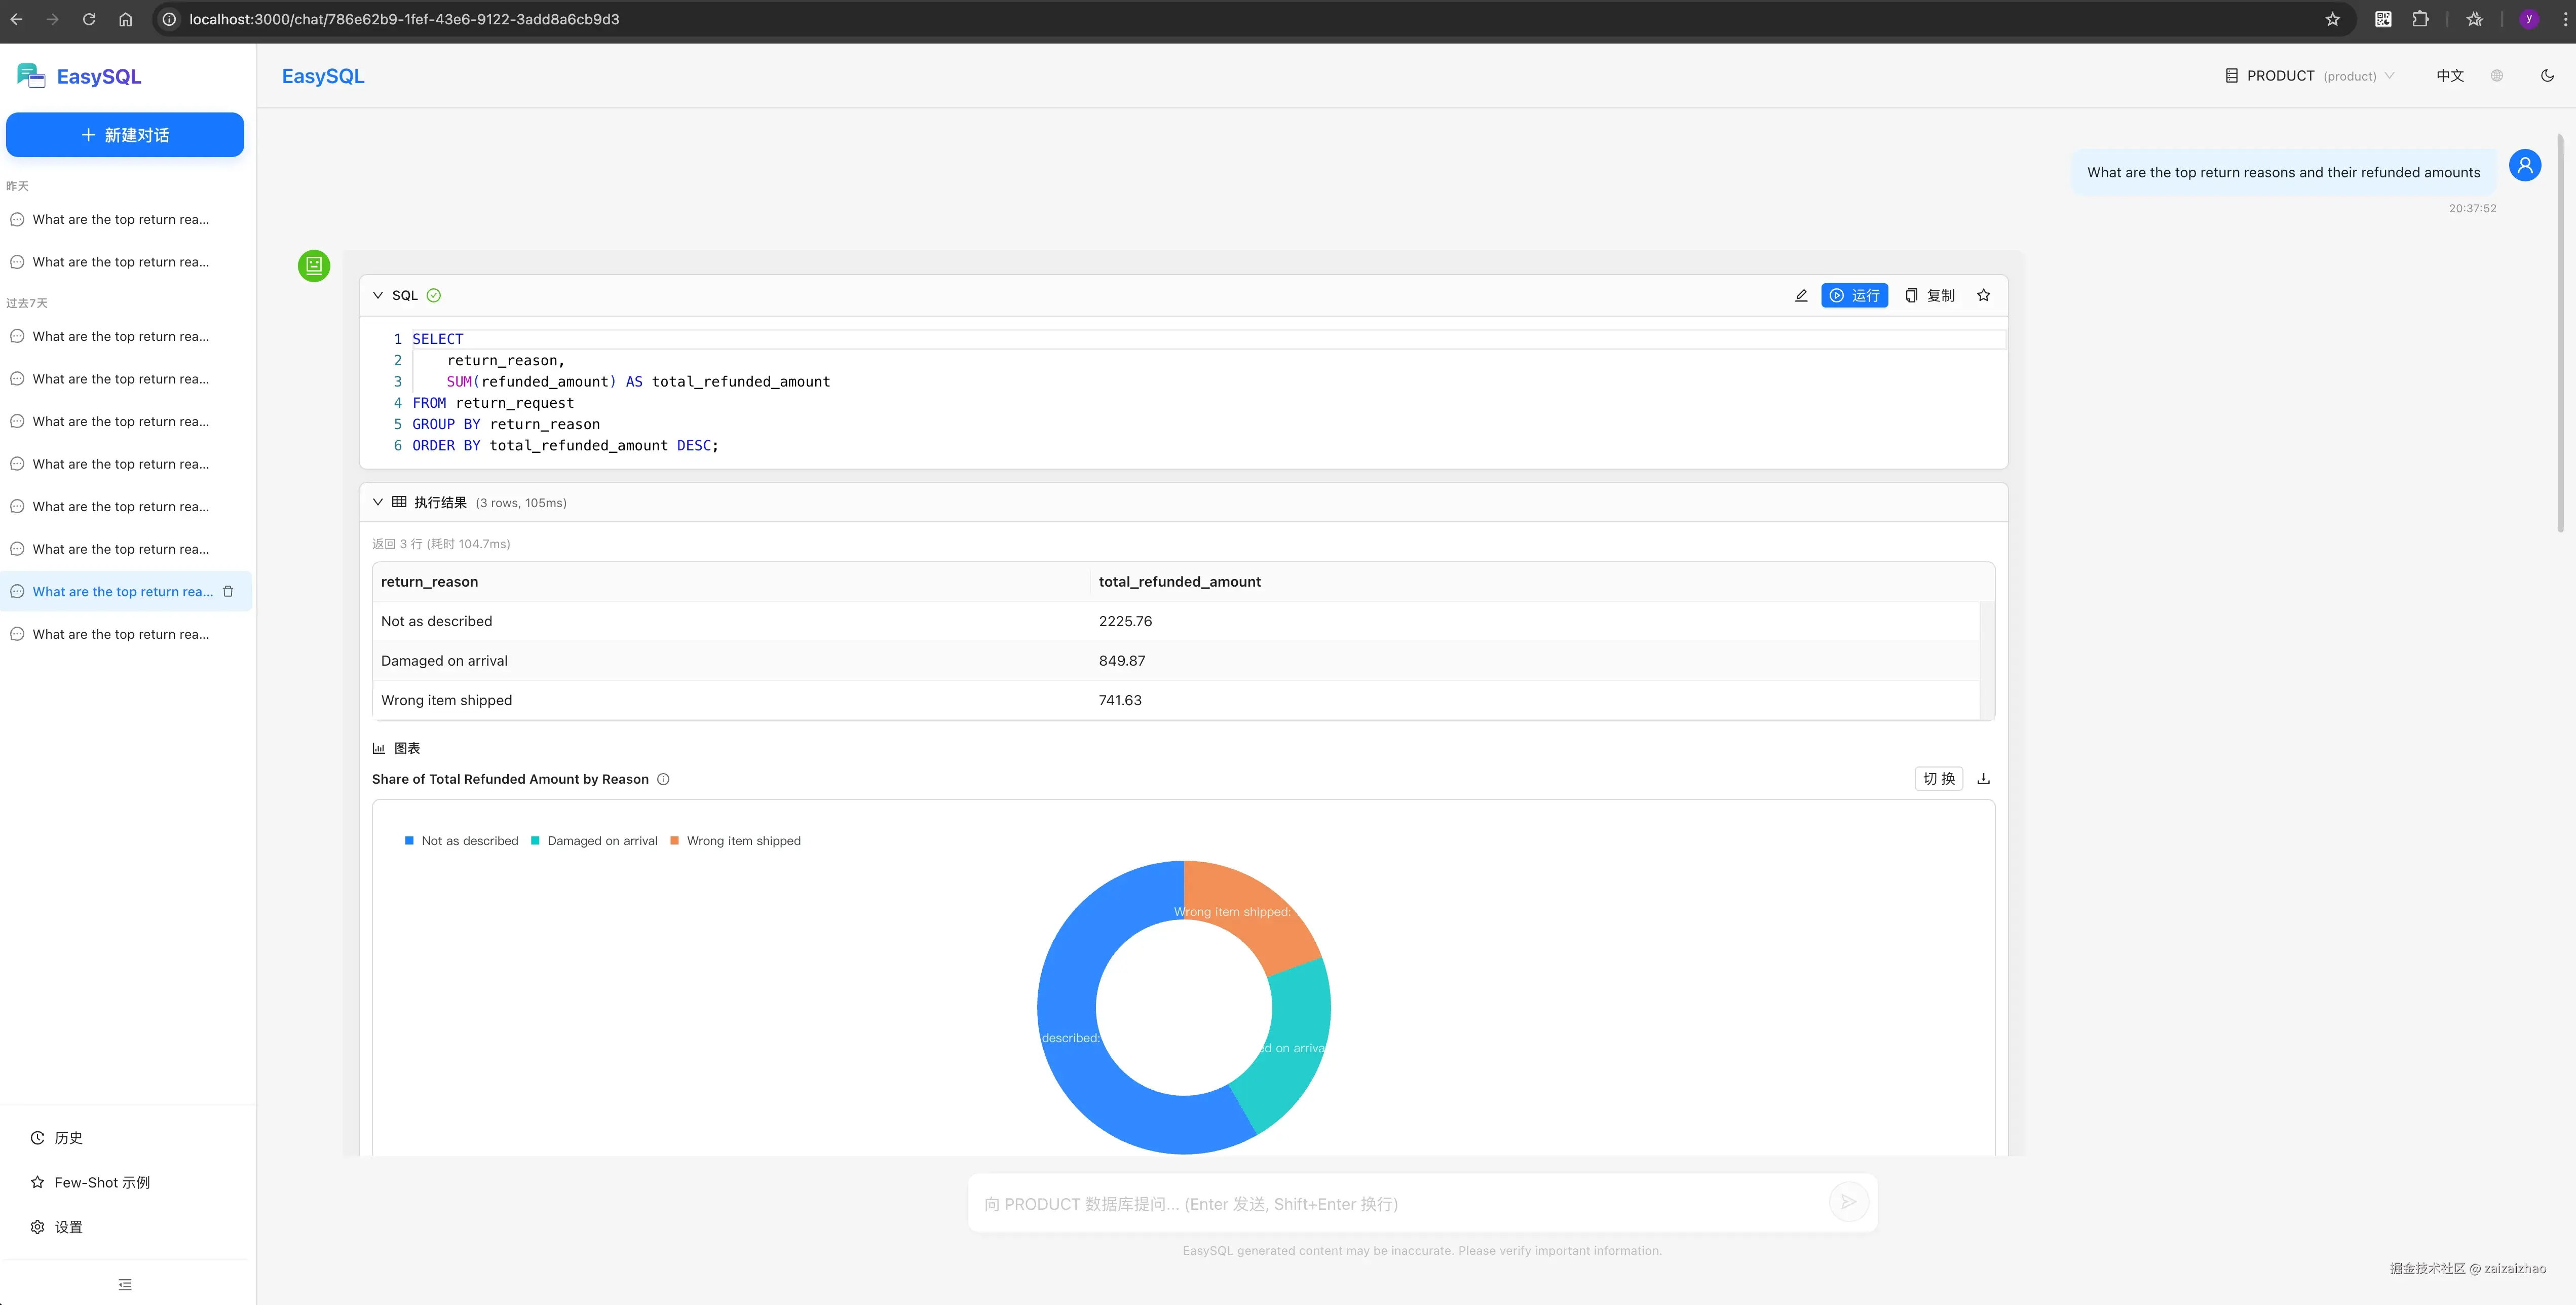Download the chart image
This screenshot has width=2576, height=1305.
[x=1983, y=779]
